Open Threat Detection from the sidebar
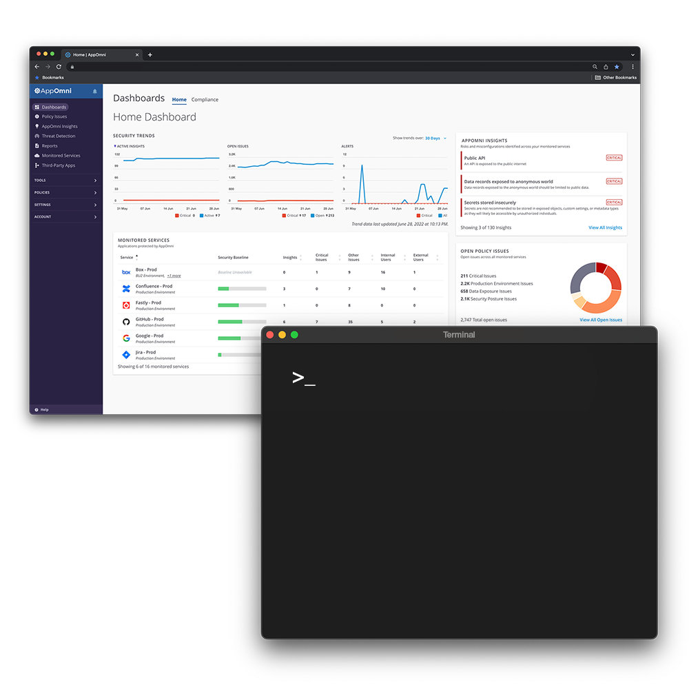The image size is (689, 689). (x=58, y=136)
